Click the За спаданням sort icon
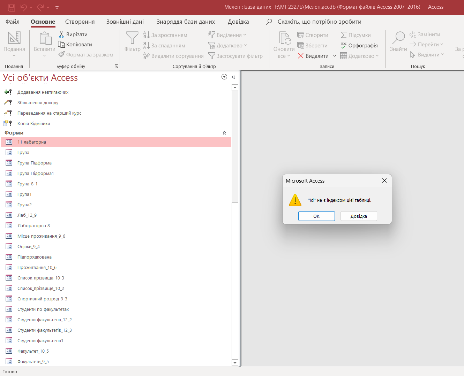Viewport: 464px width, 376px height. [x=146, y=45]
